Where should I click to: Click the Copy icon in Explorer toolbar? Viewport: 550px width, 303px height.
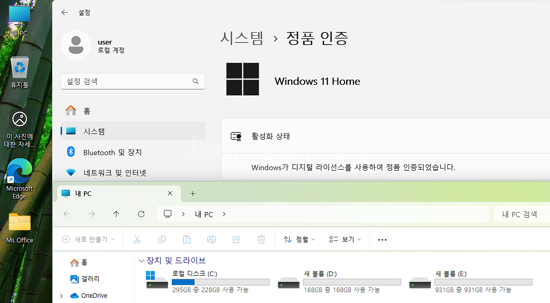click(x=162, y=239)
